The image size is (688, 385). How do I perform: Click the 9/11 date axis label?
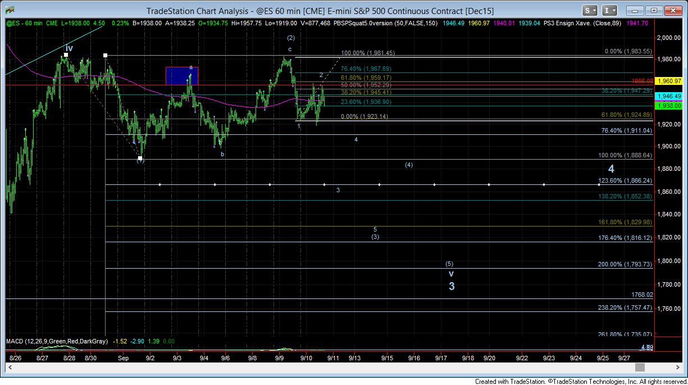[332, 357]
